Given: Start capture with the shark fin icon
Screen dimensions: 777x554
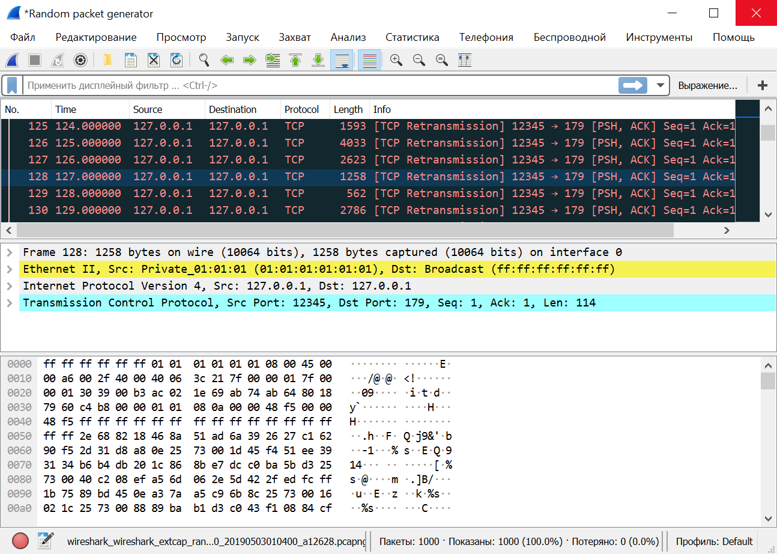Looking at the screenshot, I should (x=13, y=60).
